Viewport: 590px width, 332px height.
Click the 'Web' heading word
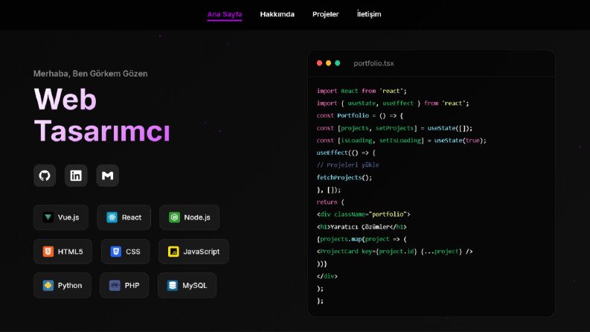pyautogui.click(x=65, y=99)
